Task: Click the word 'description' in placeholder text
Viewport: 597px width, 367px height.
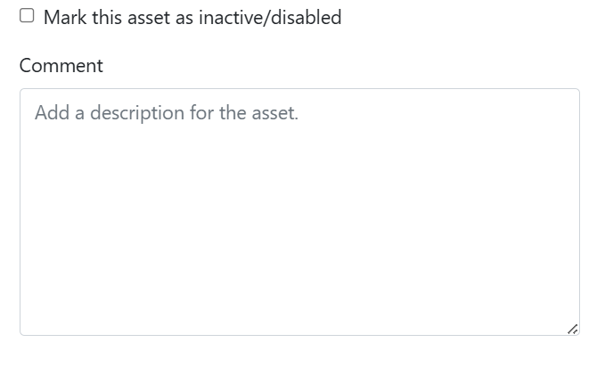Action: [137, 113]
